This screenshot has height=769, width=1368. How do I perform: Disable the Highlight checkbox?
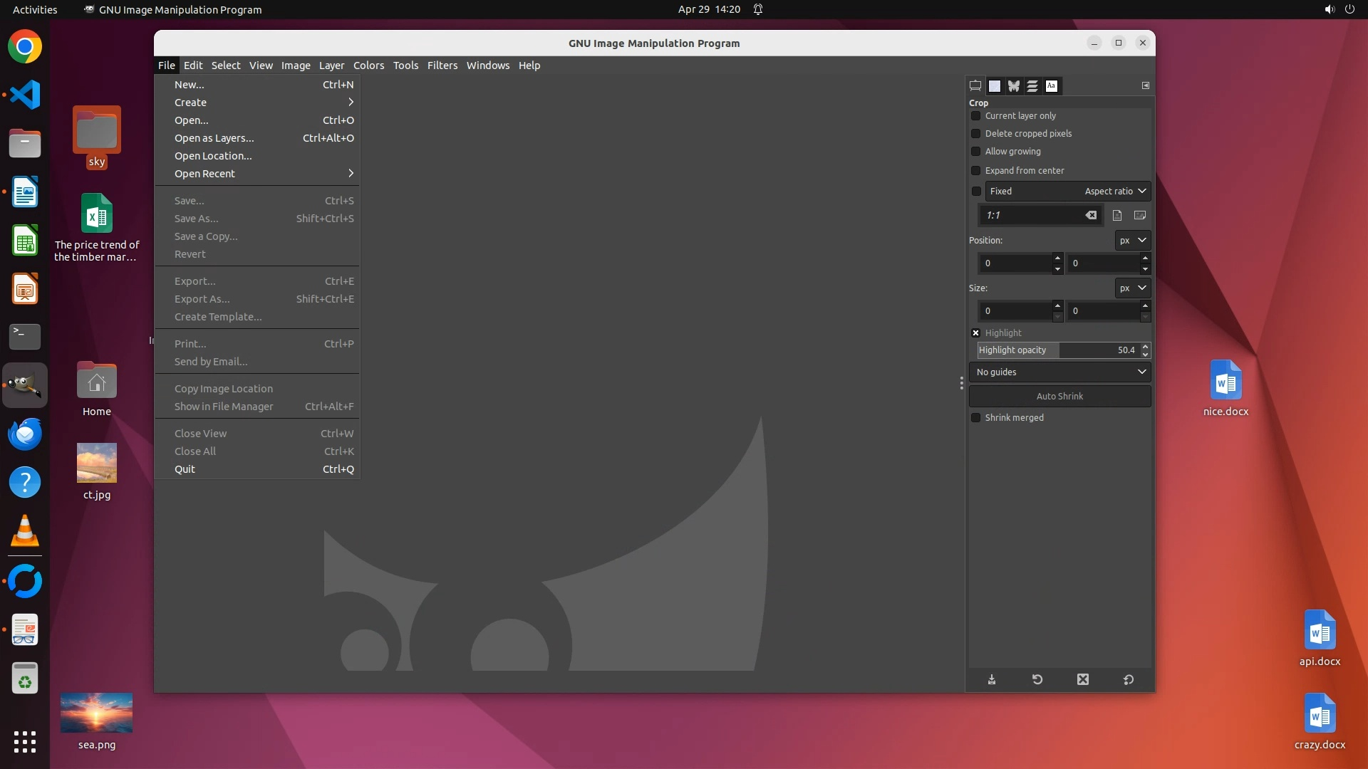pos(976,333)
